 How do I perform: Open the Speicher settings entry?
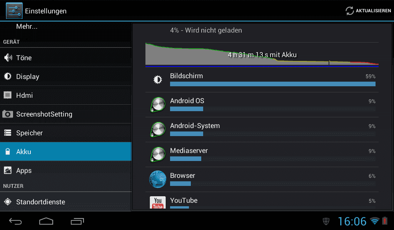pyautogui.click(x=66, y=133)
